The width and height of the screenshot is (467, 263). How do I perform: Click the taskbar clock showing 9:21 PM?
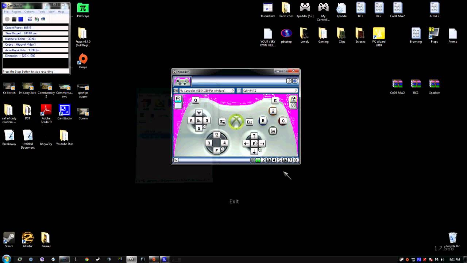coord(455,259)
